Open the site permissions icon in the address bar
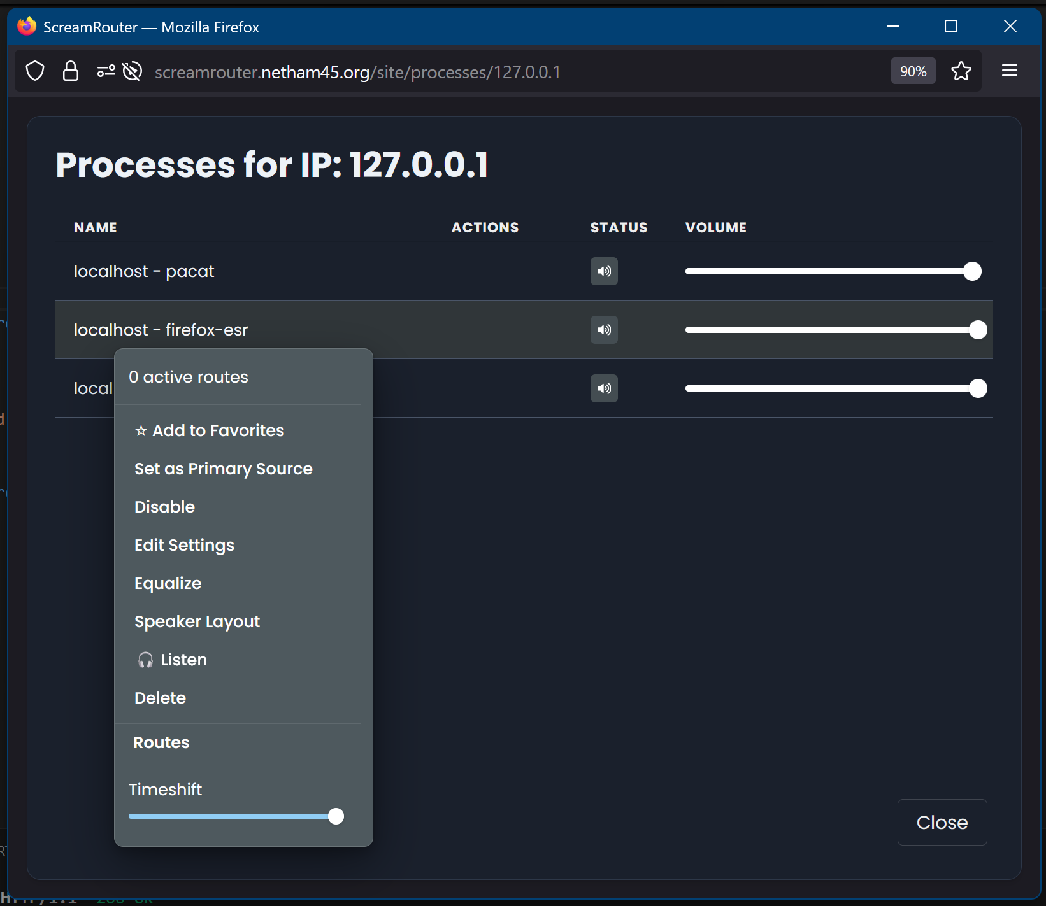The image size is (1046, 906). pos(106,71)
